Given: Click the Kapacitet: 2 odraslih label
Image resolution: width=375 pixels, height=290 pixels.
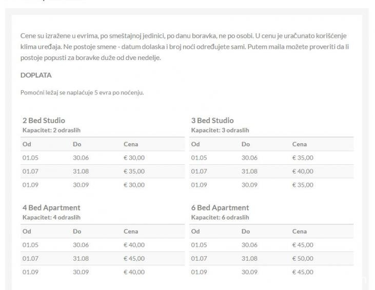Looking at the screenshot, I should [x=51, y=130].
